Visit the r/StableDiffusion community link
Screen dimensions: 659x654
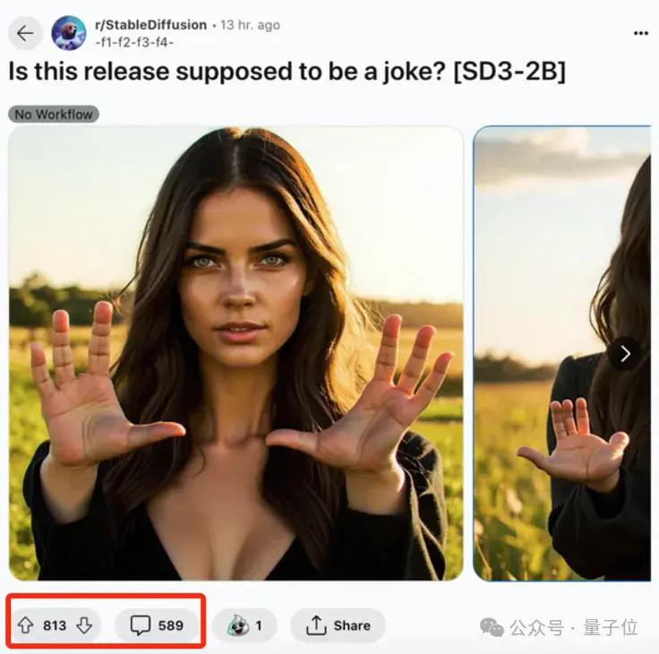(150, 24)
